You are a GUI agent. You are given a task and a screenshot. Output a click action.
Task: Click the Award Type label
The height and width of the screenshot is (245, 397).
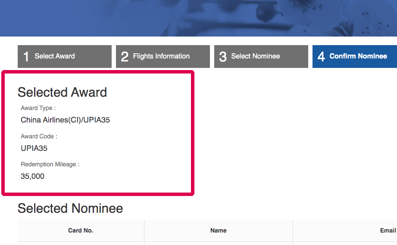point(38,108)
